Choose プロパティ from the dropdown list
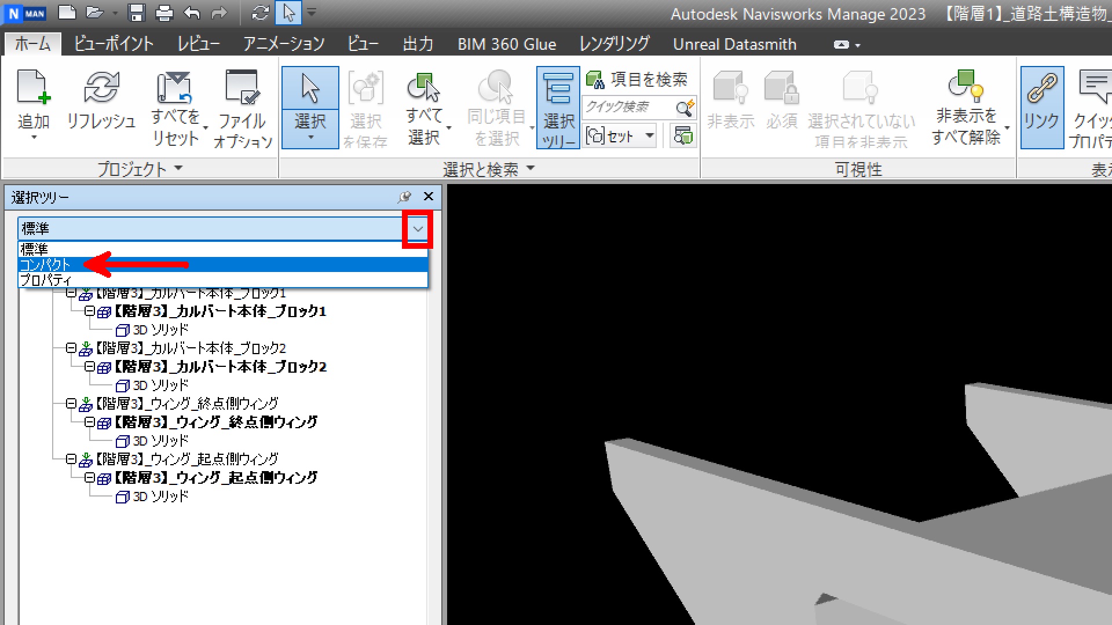Viewport: 1112px width, 625px height. pos(223,280)
